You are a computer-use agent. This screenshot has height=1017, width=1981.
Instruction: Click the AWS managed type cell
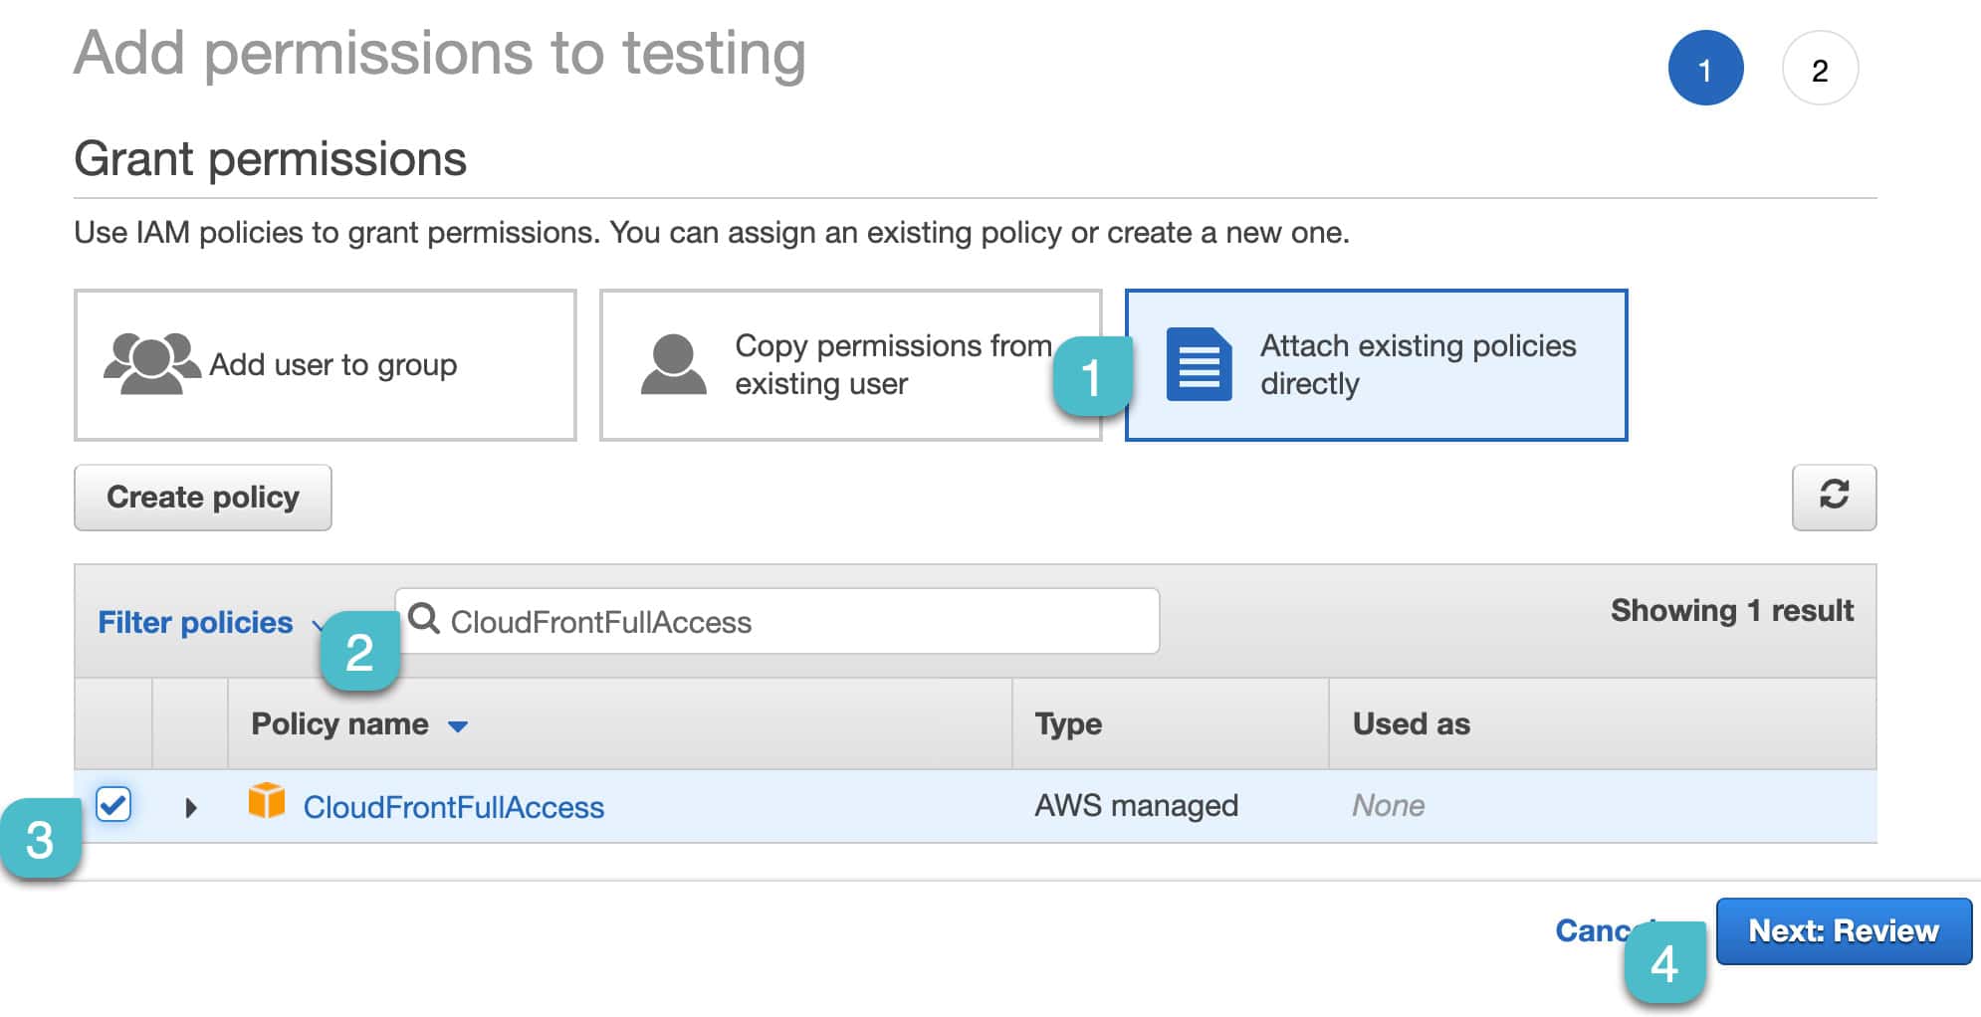1136,805
